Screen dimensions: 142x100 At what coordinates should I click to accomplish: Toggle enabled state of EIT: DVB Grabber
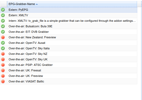click(x=3, y=32)
